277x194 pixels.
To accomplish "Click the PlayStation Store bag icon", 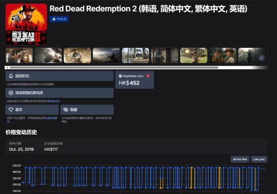I will click(x=120, y=76).
